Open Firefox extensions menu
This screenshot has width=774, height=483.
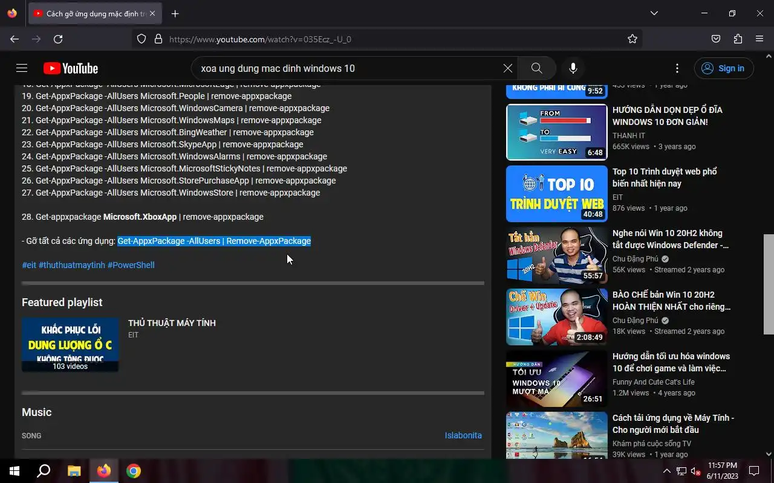tap(738, 39)
